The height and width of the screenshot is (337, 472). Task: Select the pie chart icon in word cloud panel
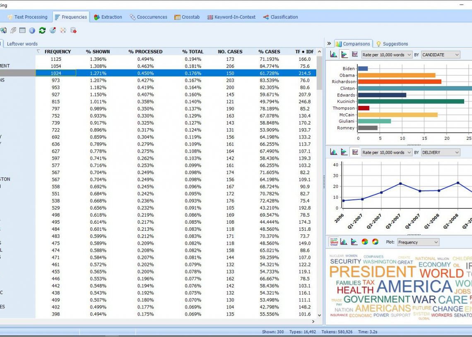[x=365, y=242]
